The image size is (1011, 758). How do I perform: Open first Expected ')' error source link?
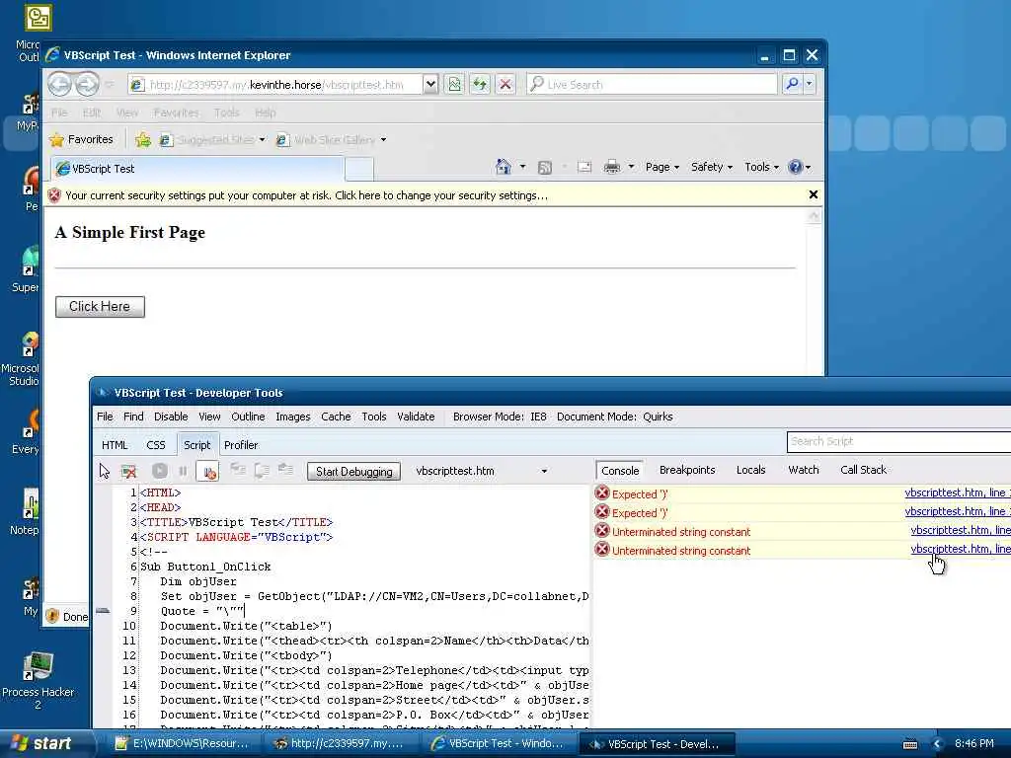pyautogui.click(x=958, y=493)
